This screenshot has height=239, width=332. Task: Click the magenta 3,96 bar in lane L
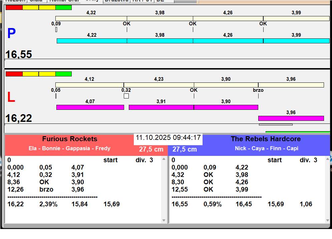[x=291, y=118]
